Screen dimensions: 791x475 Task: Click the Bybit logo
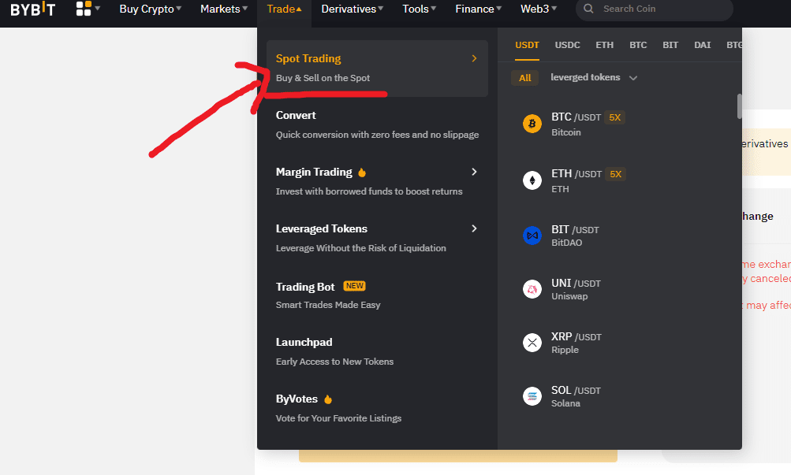click(33, 9)
